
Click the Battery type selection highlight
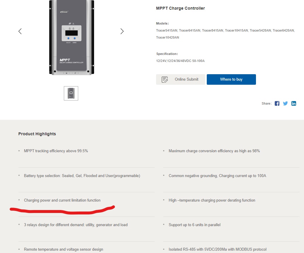[x=82, y=176]
